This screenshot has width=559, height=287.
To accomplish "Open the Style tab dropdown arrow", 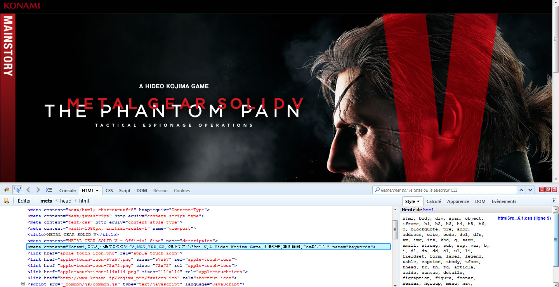I will (x=418, y=201).
